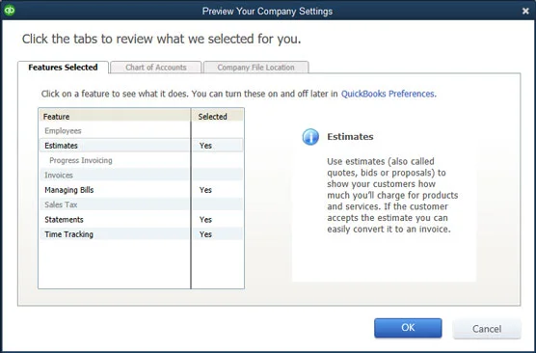Click the Yes value for Managing Bills
Image resolution: width=536 pixels, height=353 pixels.
pyautogui.click(x=205, y=190)
